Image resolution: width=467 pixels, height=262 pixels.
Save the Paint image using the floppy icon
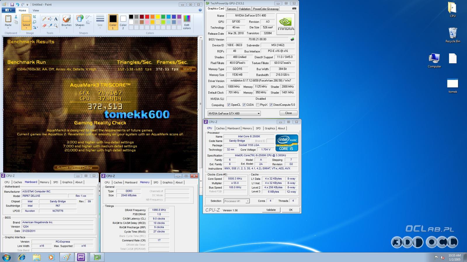pos(12,4)
